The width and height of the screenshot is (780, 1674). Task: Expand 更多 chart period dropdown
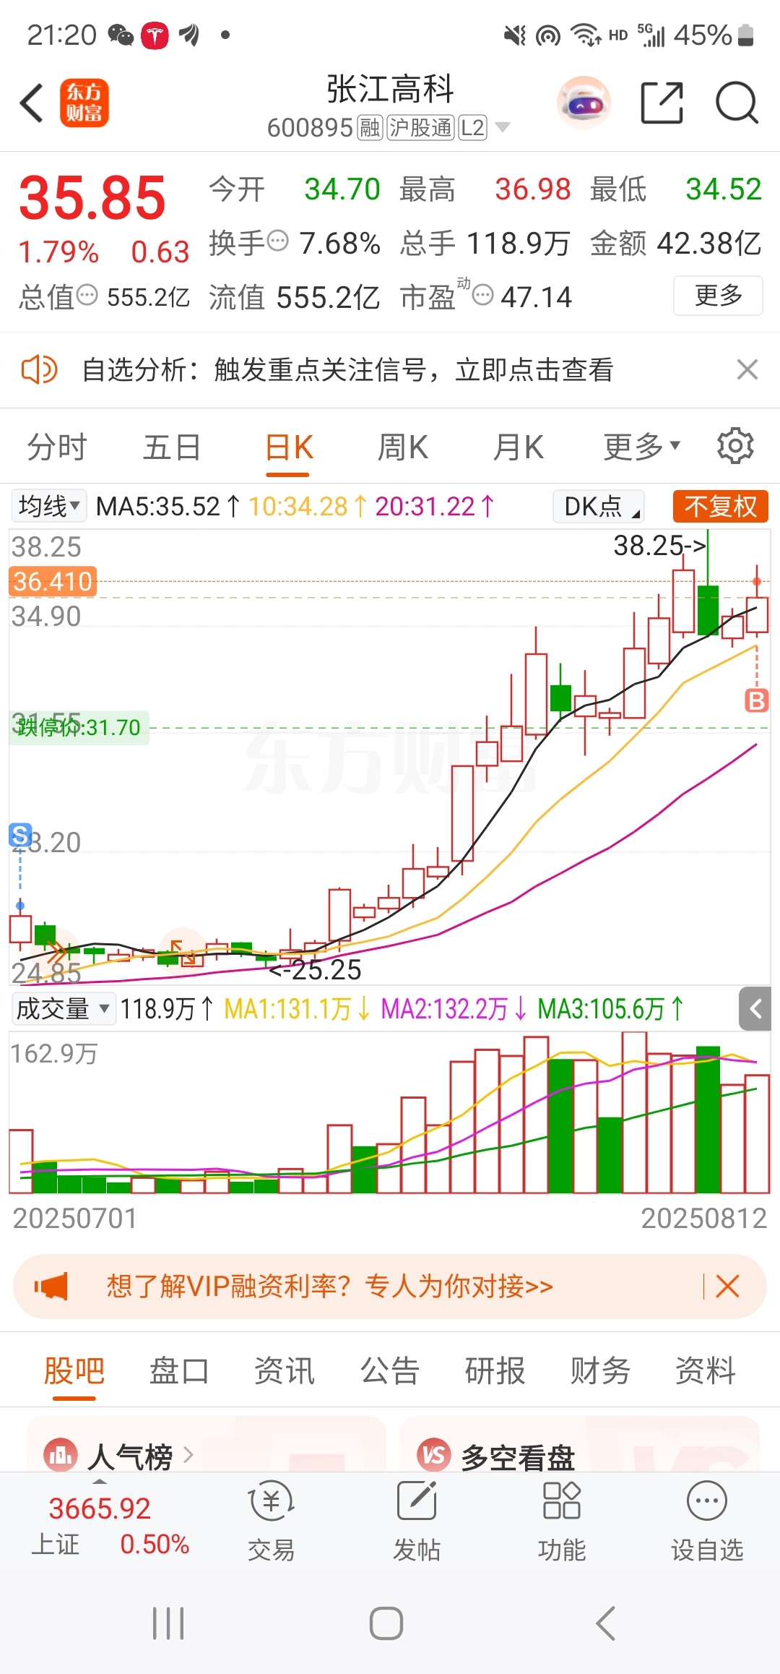click(642, 447)
